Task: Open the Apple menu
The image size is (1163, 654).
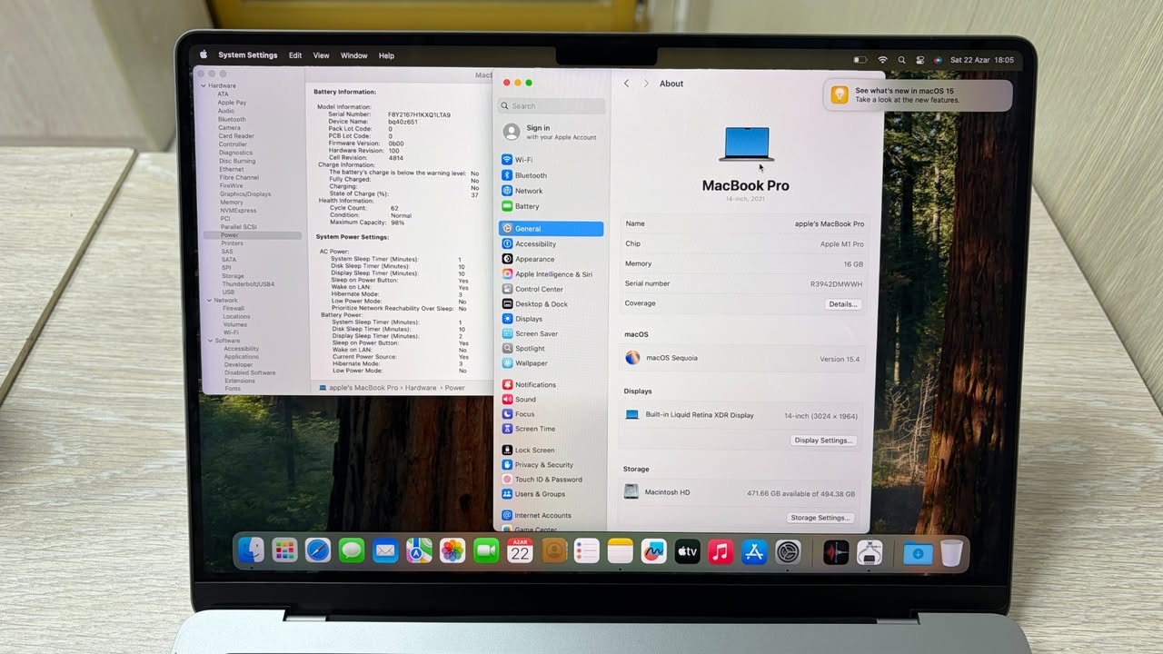Action: pyautogui.click(x=204, y=54)
